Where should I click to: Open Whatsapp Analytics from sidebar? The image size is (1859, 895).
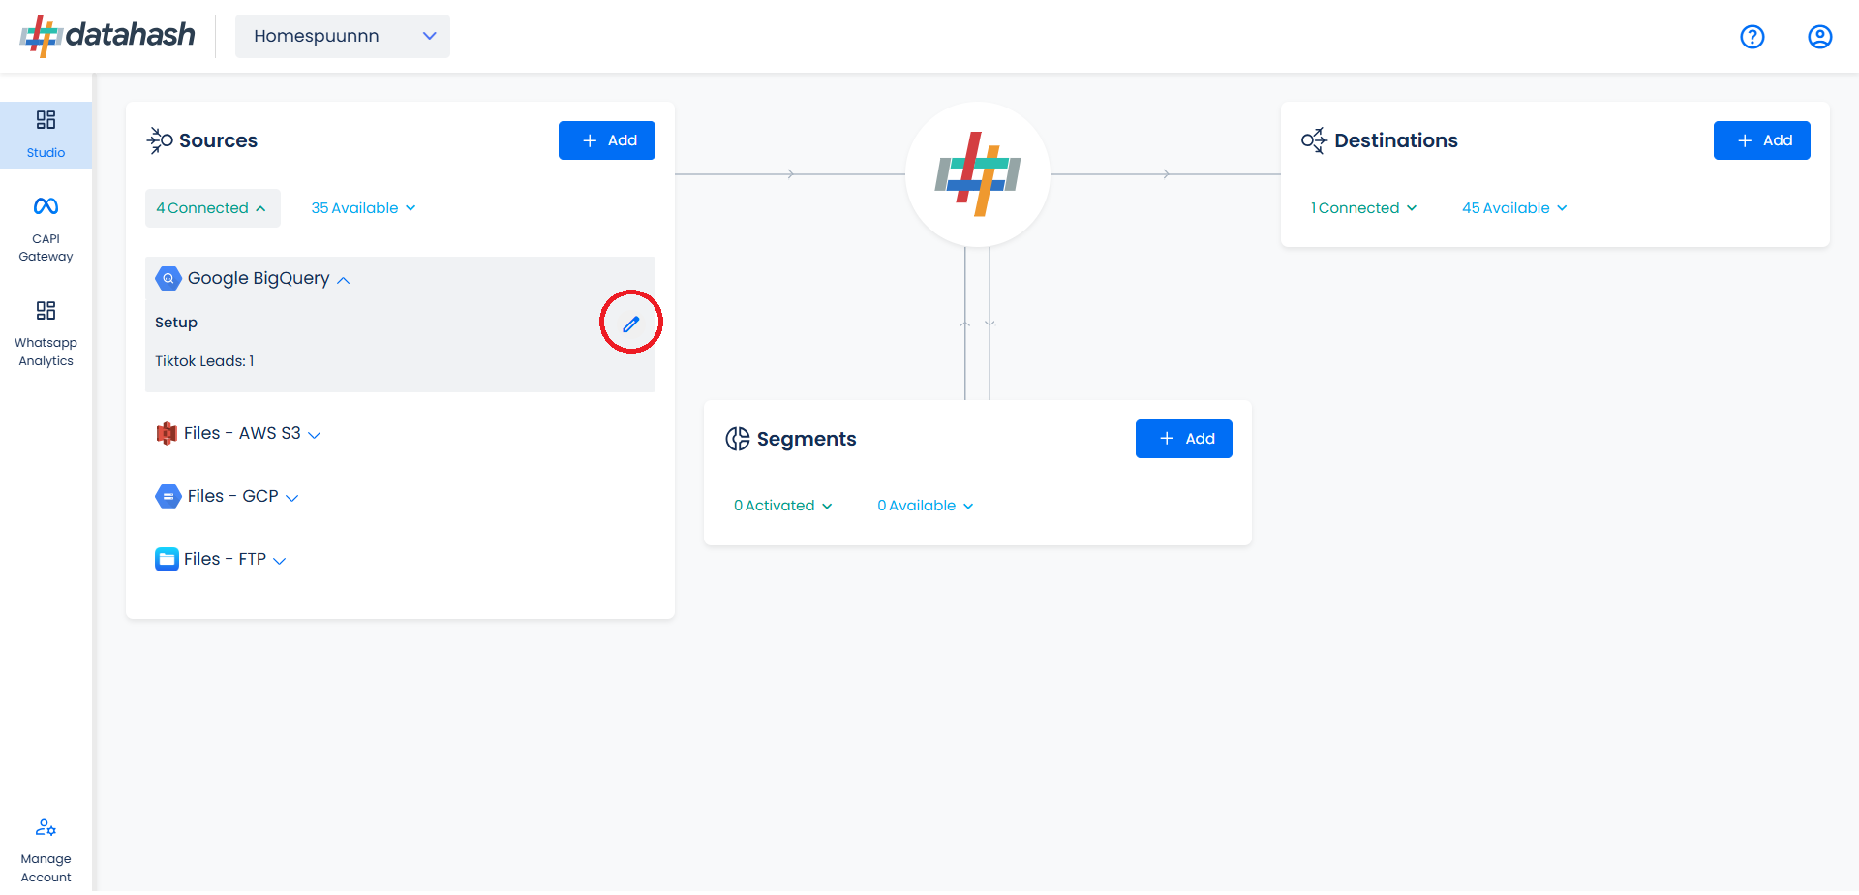click(46, 334)
